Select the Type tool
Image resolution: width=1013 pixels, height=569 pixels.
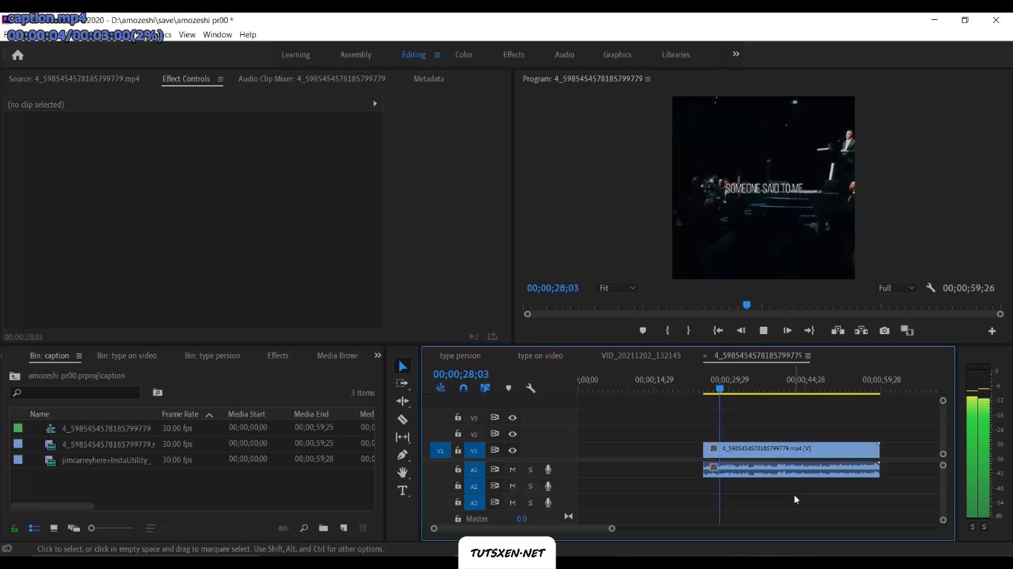click(403, 490)
